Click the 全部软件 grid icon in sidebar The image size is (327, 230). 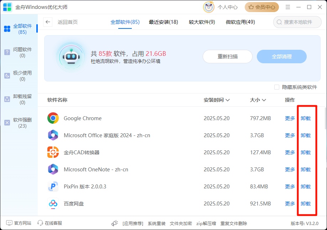[7, 29]
